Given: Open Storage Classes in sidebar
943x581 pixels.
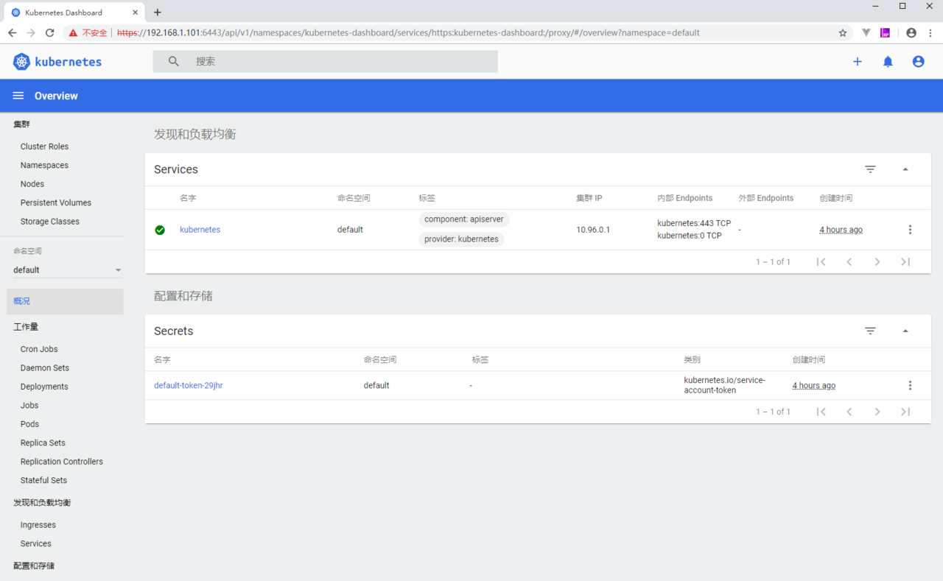Looking at the screenshot, I should [50, 222].
